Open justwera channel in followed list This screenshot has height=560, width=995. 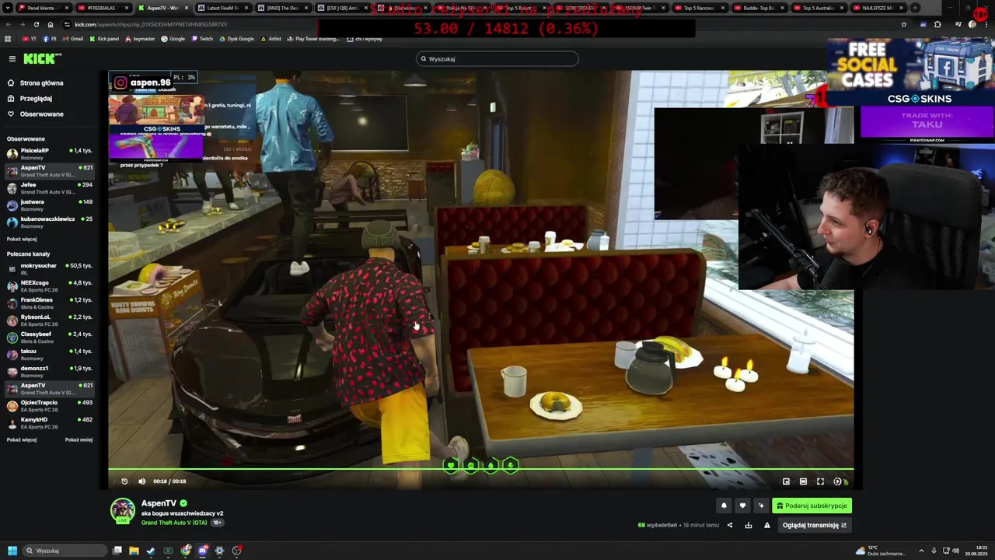(x=50, y=205)
